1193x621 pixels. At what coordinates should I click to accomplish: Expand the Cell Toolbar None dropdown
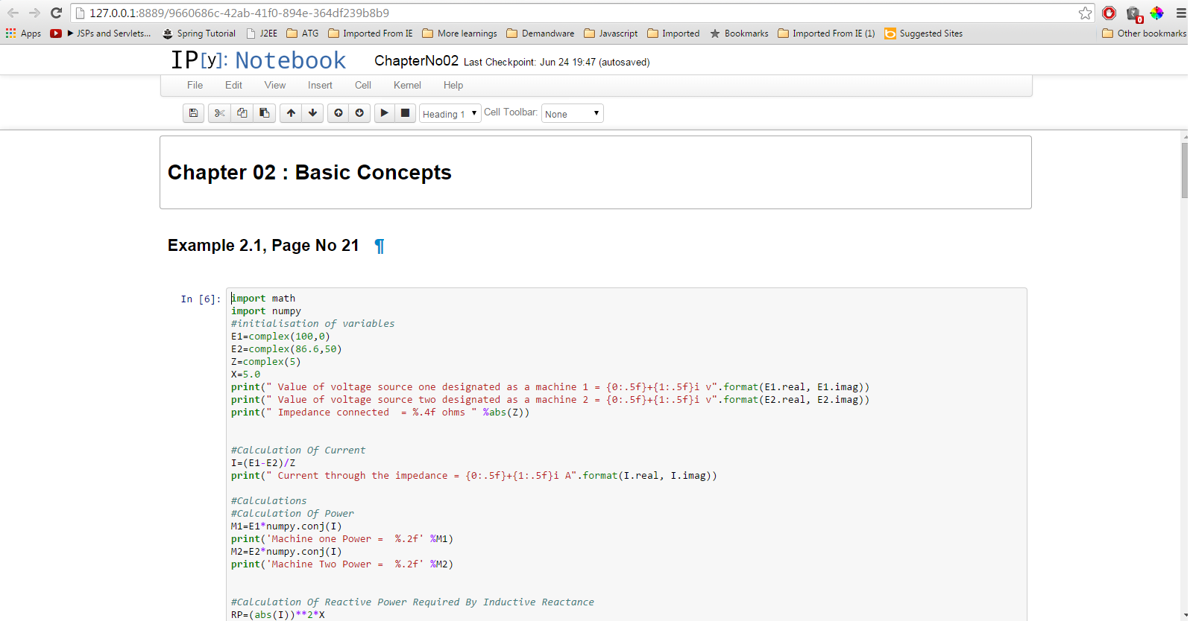[572, 114]
